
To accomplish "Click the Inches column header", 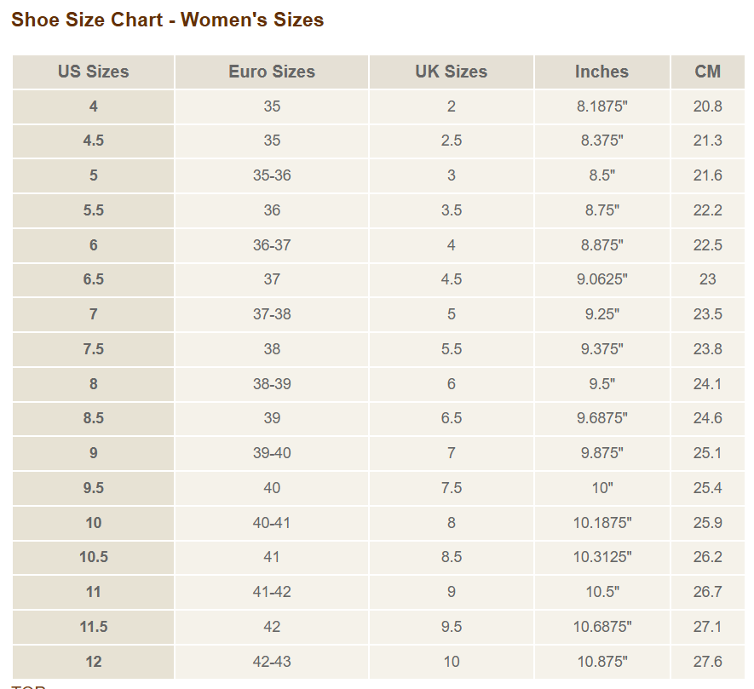I will coord(601,72).
